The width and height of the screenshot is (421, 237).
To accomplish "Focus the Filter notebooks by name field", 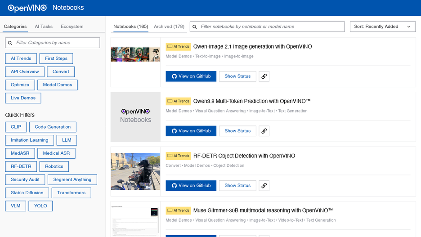I will (x=267, y=27).
